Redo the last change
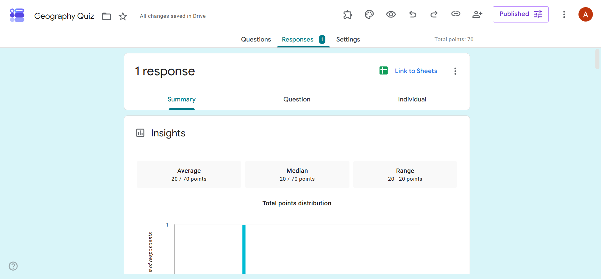 pyautogui.click(x=434, y=14)
